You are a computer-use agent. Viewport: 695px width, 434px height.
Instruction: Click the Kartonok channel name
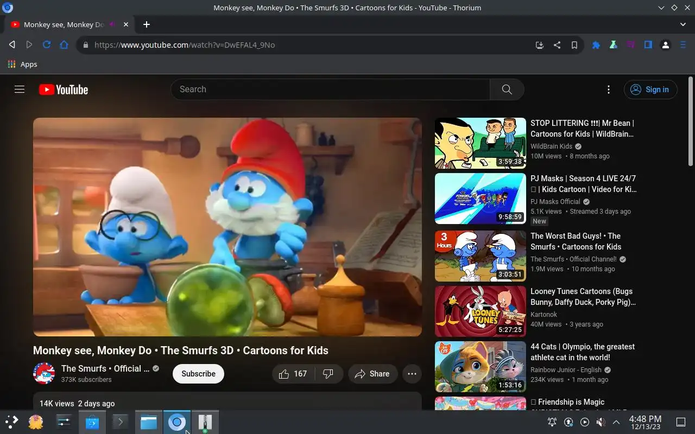tap(544, 314)
